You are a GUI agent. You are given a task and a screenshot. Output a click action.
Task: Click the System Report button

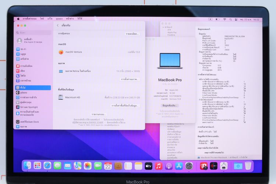click(x=99, y=114)
